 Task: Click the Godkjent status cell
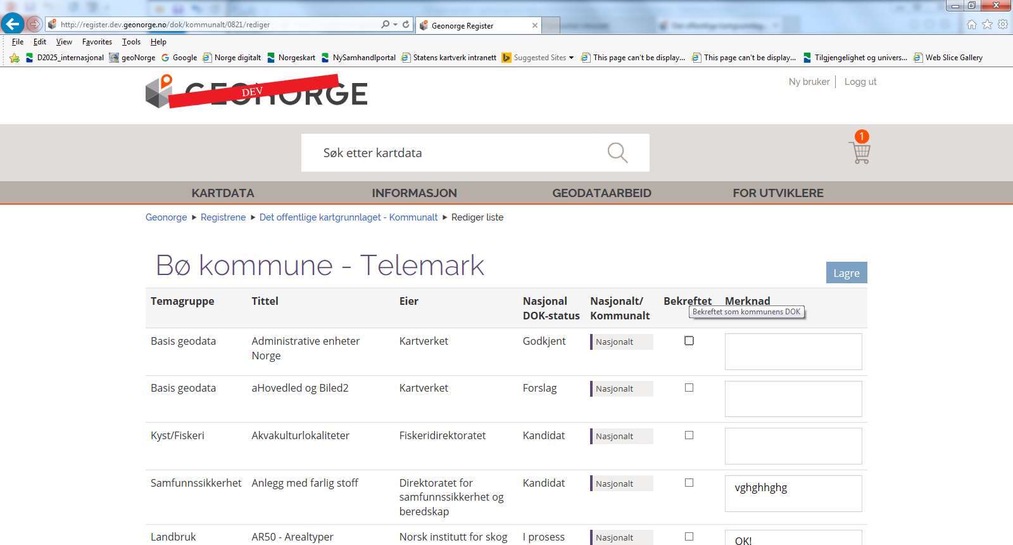544,341
